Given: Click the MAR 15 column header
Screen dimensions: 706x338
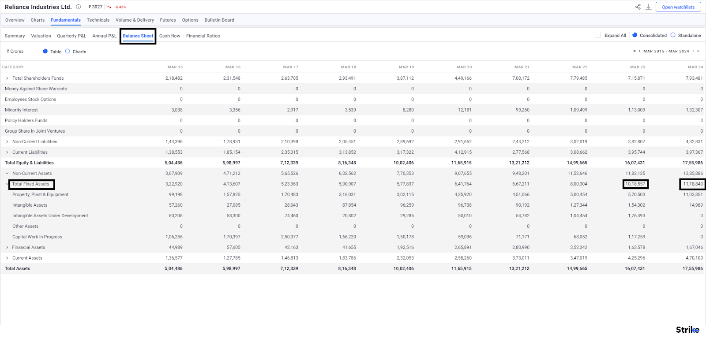Looking at the screenshot, I should click(x=175, y=67).
